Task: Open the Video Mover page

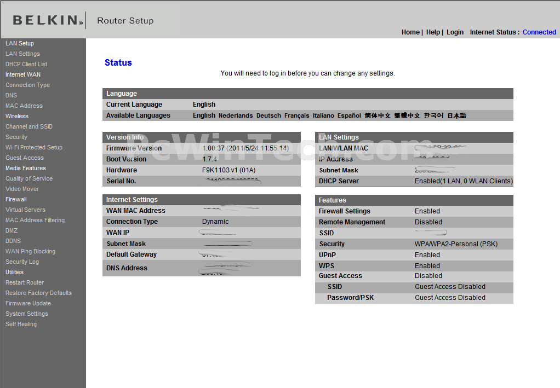Action: click(x=22, y=189)
